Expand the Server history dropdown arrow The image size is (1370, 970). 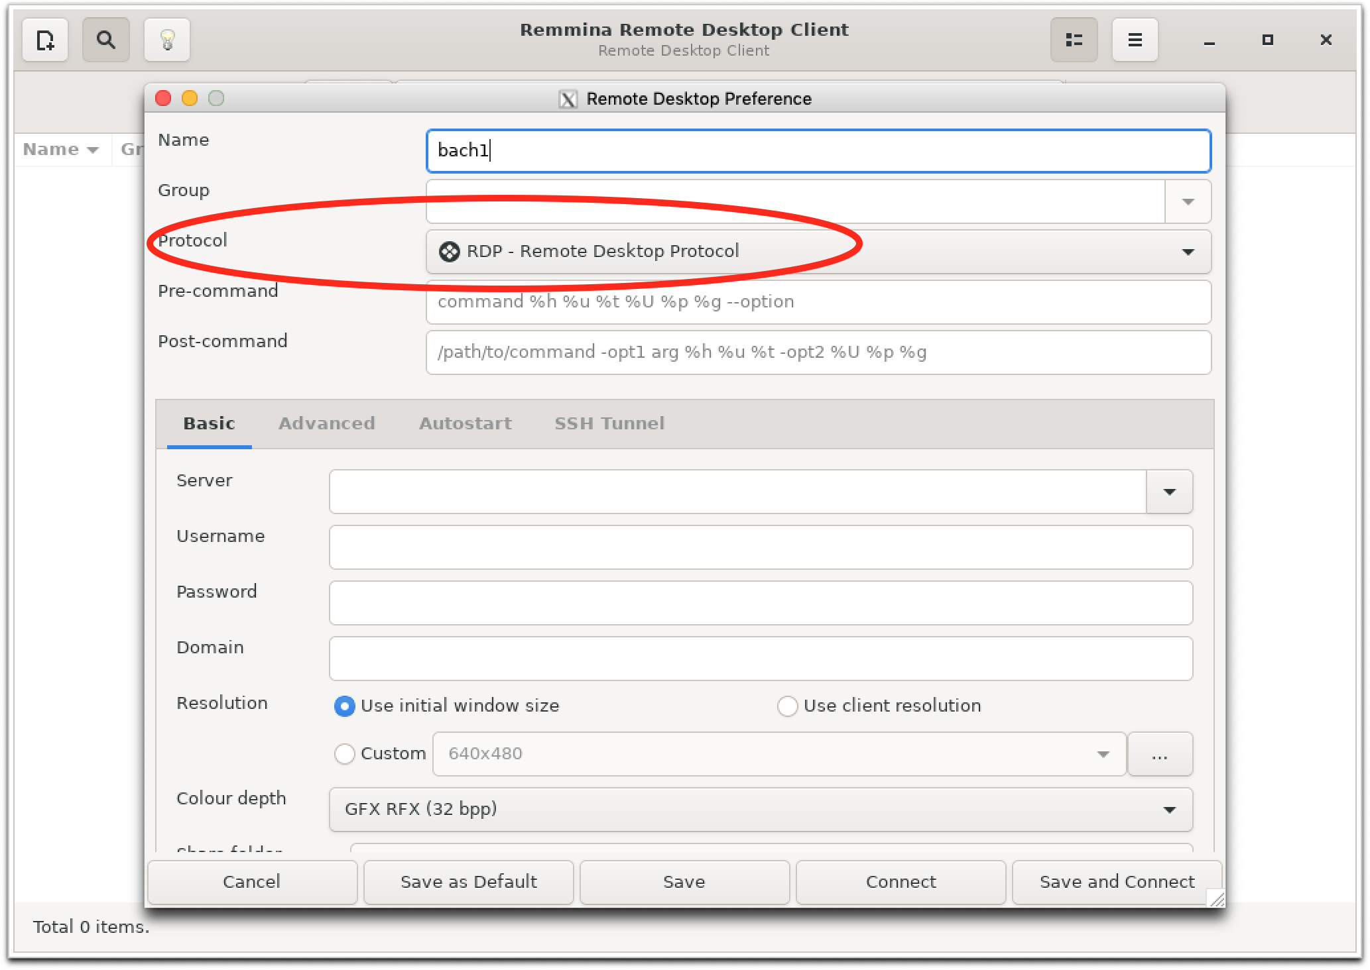[1169, 492]
